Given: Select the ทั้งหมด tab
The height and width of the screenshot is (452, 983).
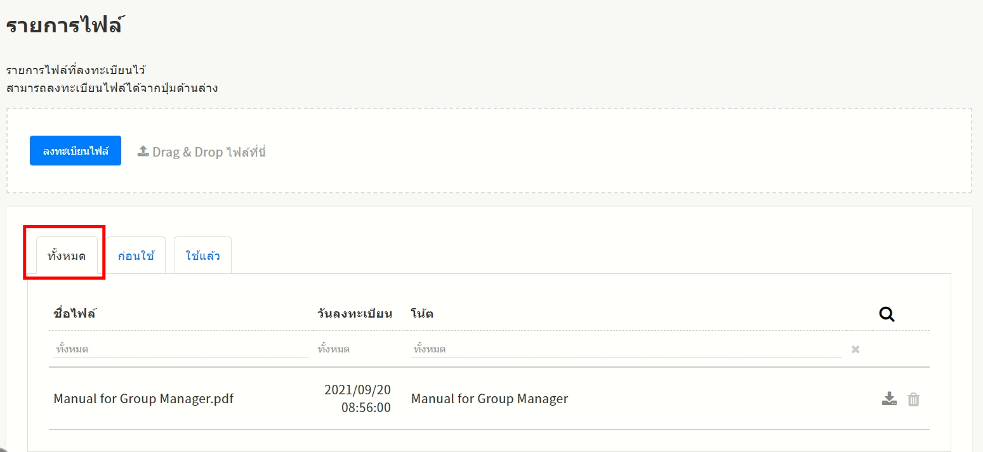Looking at the screenshot, I should tap(67, 257).
